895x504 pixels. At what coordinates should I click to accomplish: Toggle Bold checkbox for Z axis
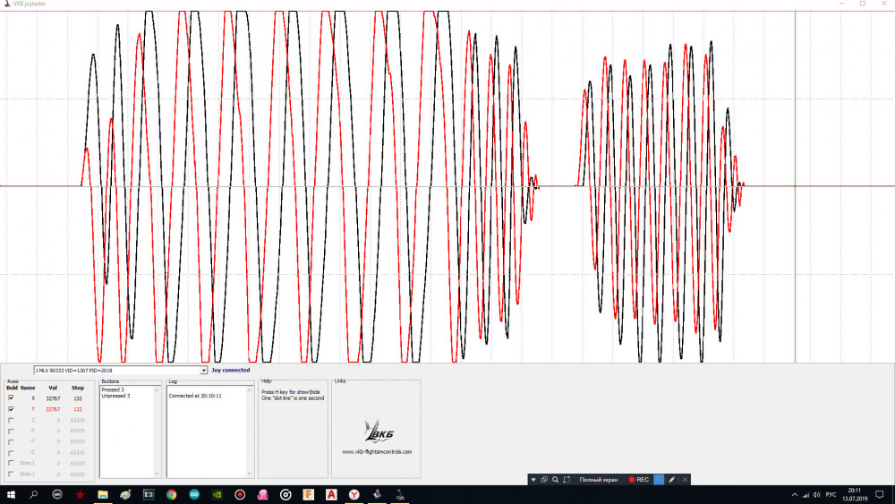tap(11, 419)
